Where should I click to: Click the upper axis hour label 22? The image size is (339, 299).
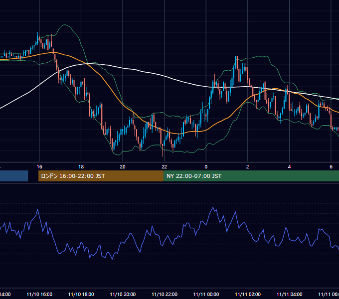point(165,167)
